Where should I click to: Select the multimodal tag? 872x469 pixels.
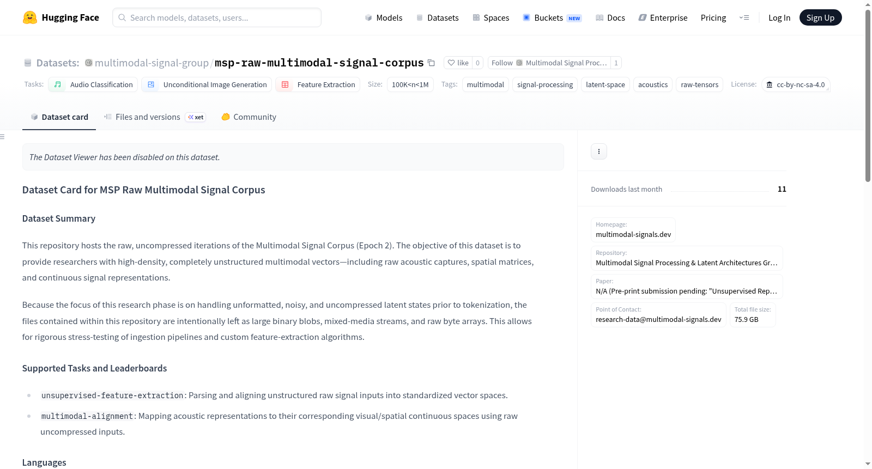coord(486,84)
